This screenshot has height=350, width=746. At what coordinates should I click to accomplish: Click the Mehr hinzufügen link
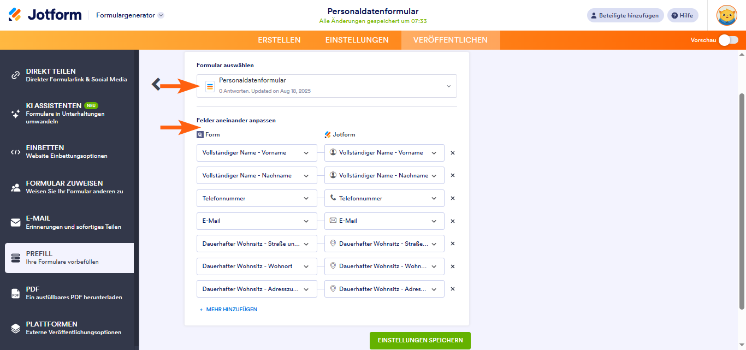[x=228, y=310]
